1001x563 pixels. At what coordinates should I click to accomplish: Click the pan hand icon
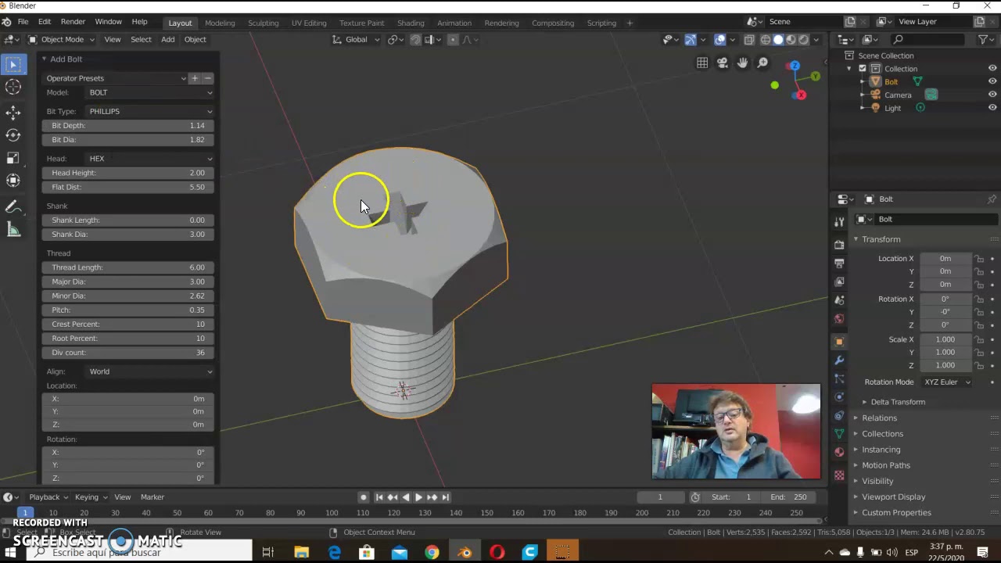pyautogui.click(x=742, y=63)
